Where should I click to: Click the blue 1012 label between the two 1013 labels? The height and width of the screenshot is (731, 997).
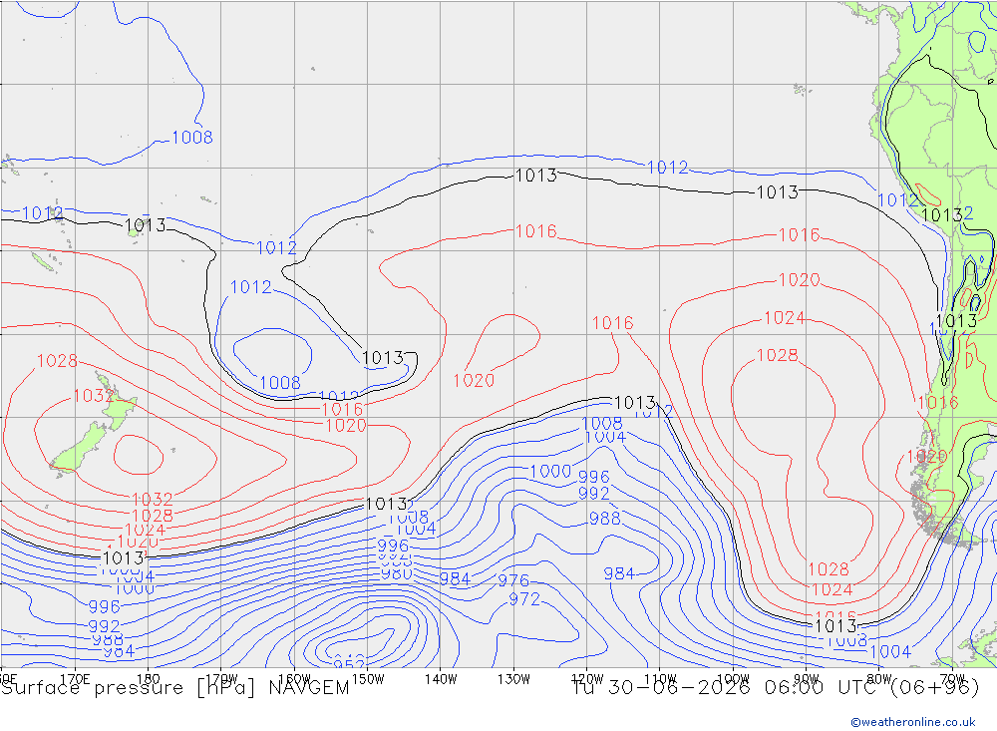click(x=668, y=168)
